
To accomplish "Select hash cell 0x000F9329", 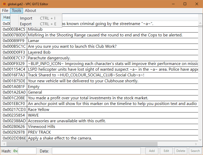I will click(x=14, y=64).
